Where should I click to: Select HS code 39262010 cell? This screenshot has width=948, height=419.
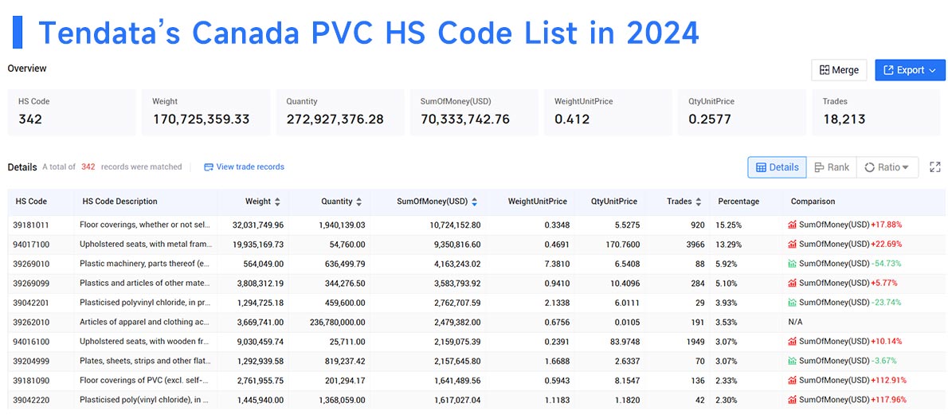point(30,323)
